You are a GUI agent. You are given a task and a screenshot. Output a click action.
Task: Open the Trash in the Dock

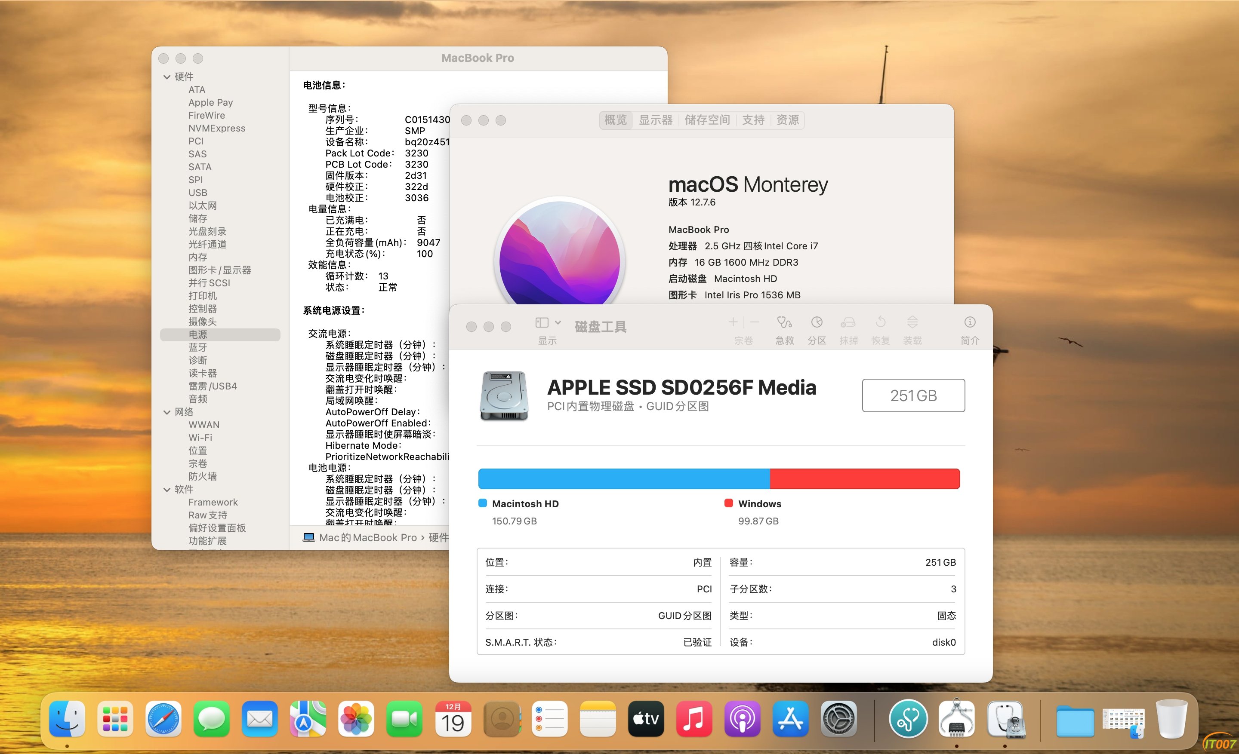[x=1171, y=718]
